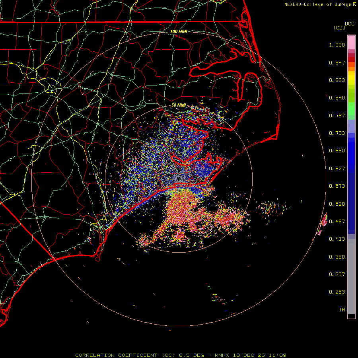Select the 0.627 scale value
This screenshot has width=358, height=358.
[337, 169]
